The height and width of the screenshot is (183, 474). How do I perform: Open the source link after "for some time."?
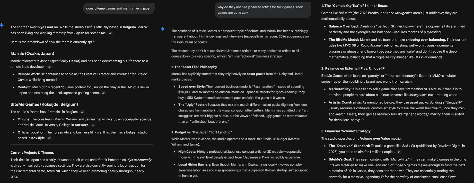(110, 33)
